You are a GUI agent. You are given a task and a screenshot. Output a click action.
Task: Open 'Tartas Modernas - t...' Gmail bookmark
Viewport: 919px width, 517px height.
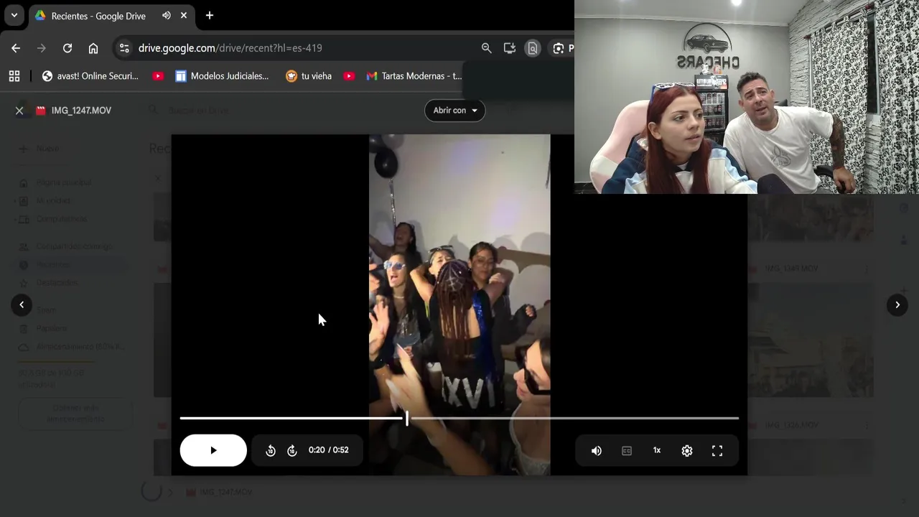tap(414, 76)
